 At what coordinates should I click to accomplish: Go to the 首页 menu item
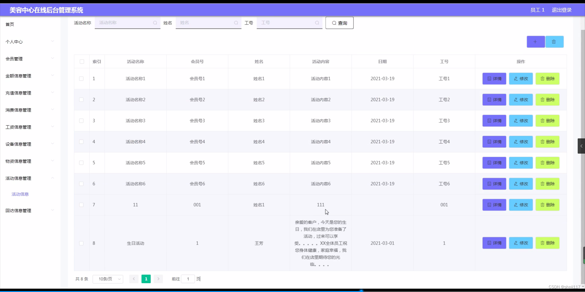(9, 24)
